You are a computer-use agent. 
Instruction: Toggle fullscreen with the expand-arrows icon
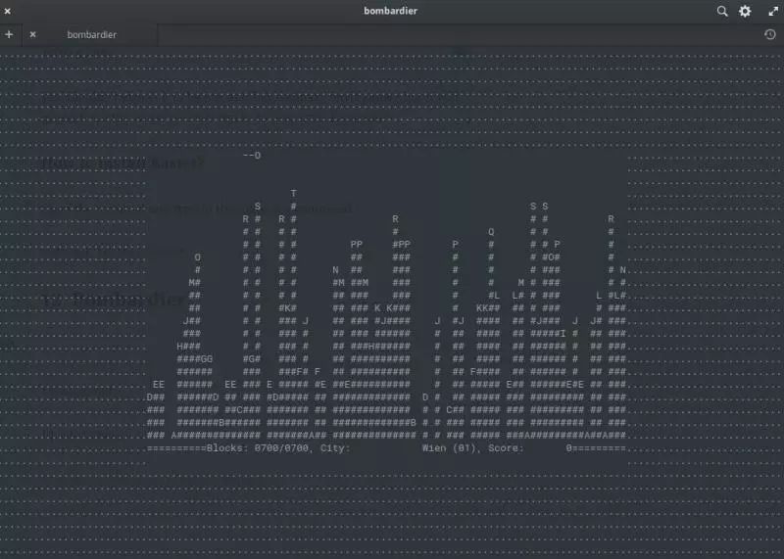(773, 11)
